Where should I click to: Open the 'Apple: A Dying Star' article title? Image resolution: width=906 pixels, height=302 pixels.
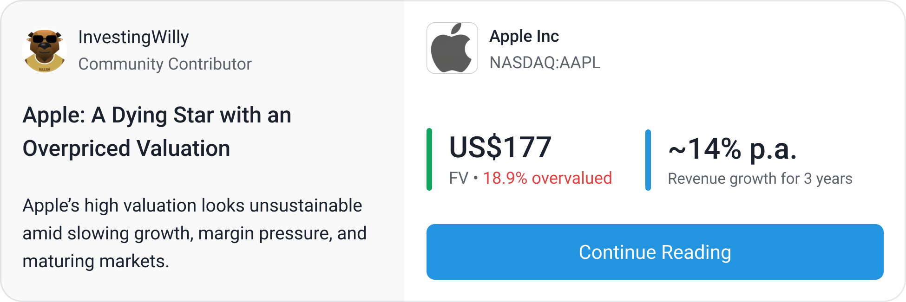157,132
